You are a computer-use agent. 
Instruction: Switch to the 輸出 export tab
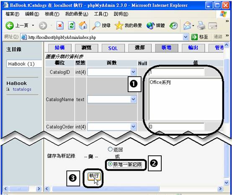tap(193, 48)
